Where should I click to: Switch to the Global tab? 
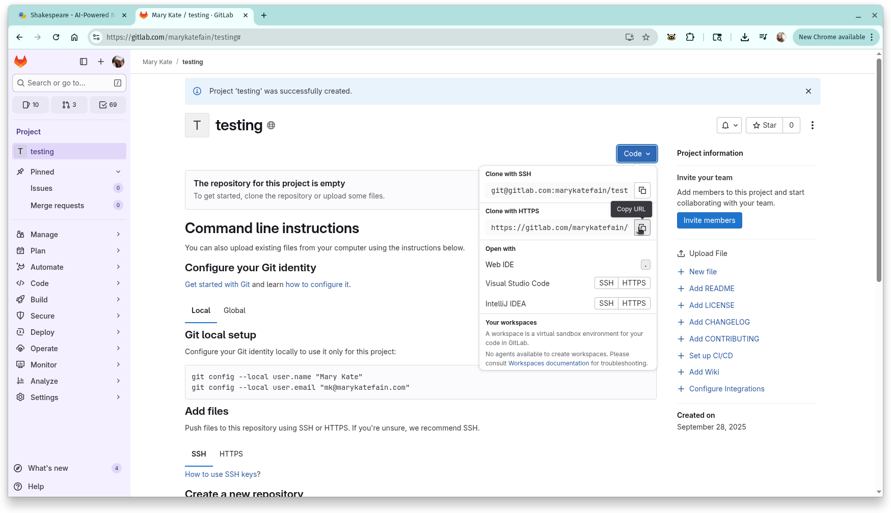click(x=234, y=310)
